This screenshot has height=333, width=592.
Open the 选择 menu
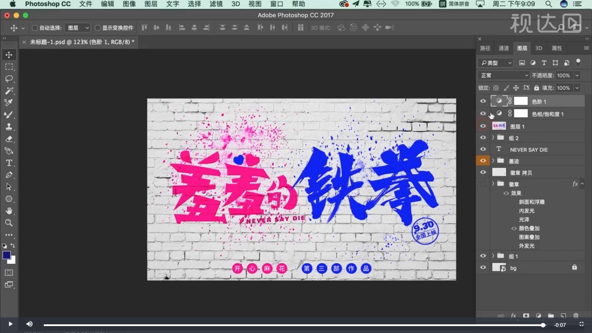pos(195,4)
